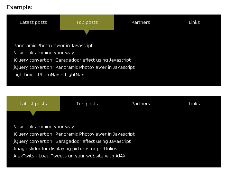Screen dimensions: 230x174
Task: Open Links tab in upper widget
Action: [194, 22]
